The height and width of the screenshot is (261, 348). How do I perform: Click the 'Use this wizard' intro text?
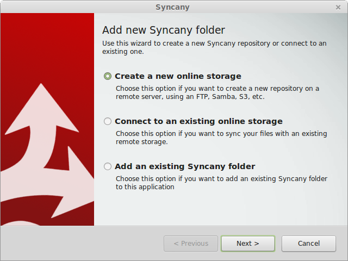click(x=214, y=47)
